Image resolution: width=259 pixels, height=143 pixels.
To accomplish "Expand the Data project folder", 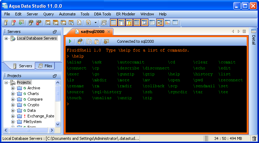I will (x=13, y=110).
